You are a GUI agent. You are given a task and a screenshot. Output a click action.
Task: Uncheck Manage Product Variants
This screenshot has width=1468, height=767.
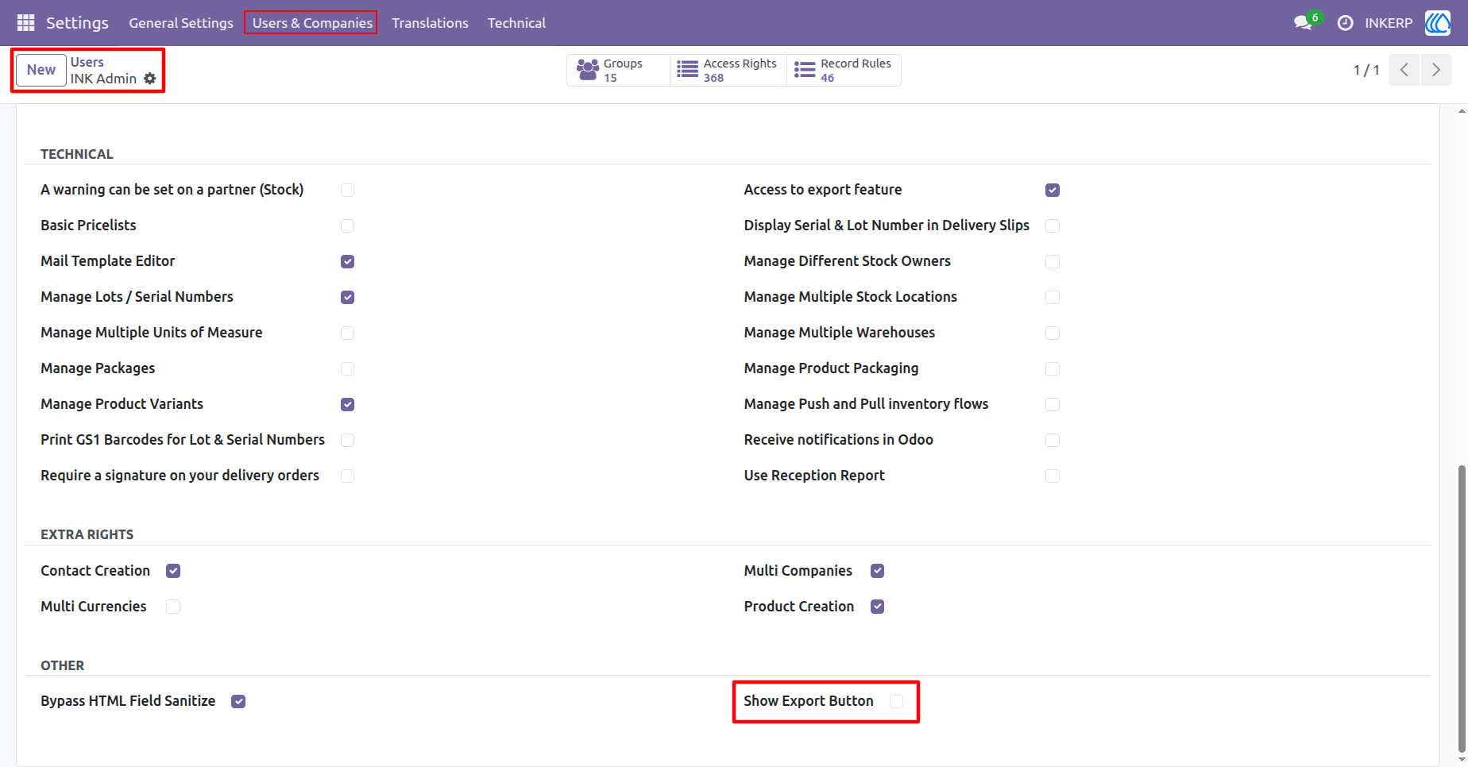coord(347,404)
